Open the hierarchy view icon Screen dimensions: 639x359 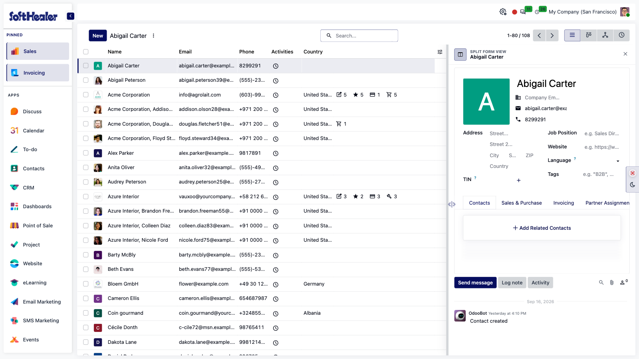click(605, 35)
